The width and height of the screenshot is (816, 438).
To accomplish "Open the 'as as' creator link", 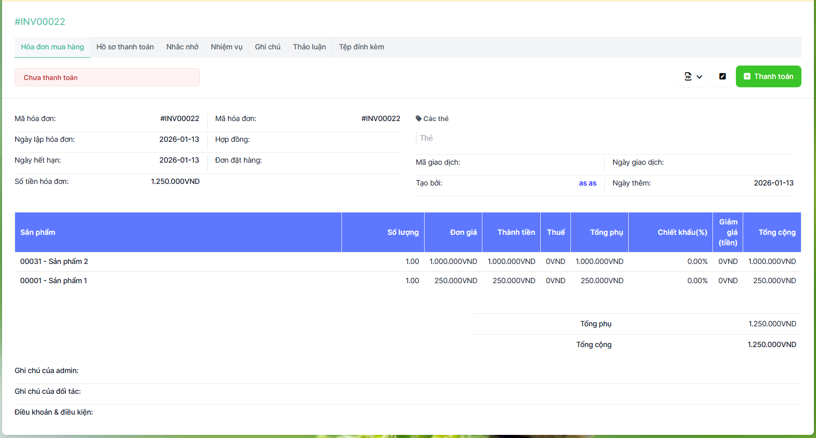I will [x=588, y=183].
